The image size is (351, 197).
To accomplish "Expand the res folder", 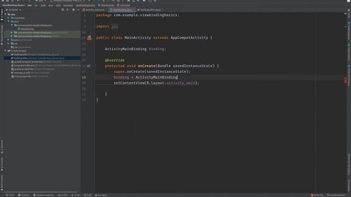I will coord(9,44).
